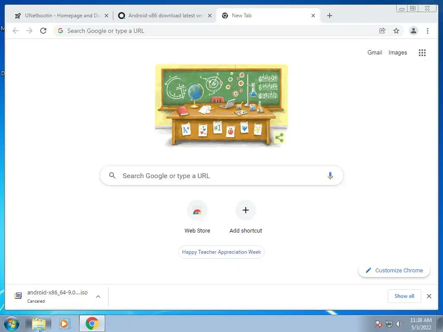Click the Google icon in address bar
443x332 pixels.
(61, 31)
